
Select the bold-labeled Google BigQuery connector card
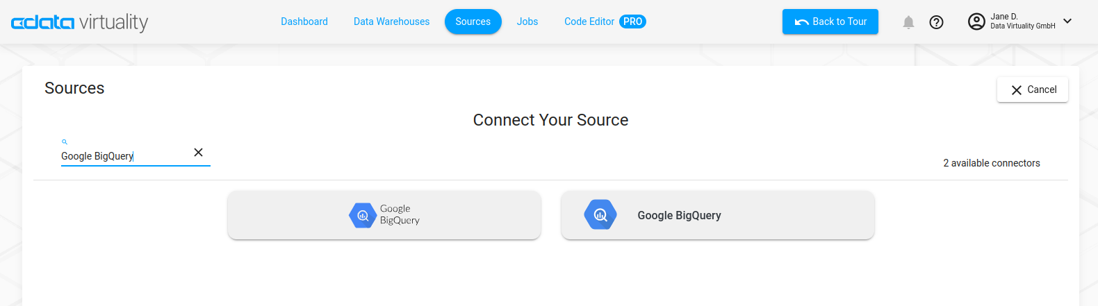tap(717, 216)
